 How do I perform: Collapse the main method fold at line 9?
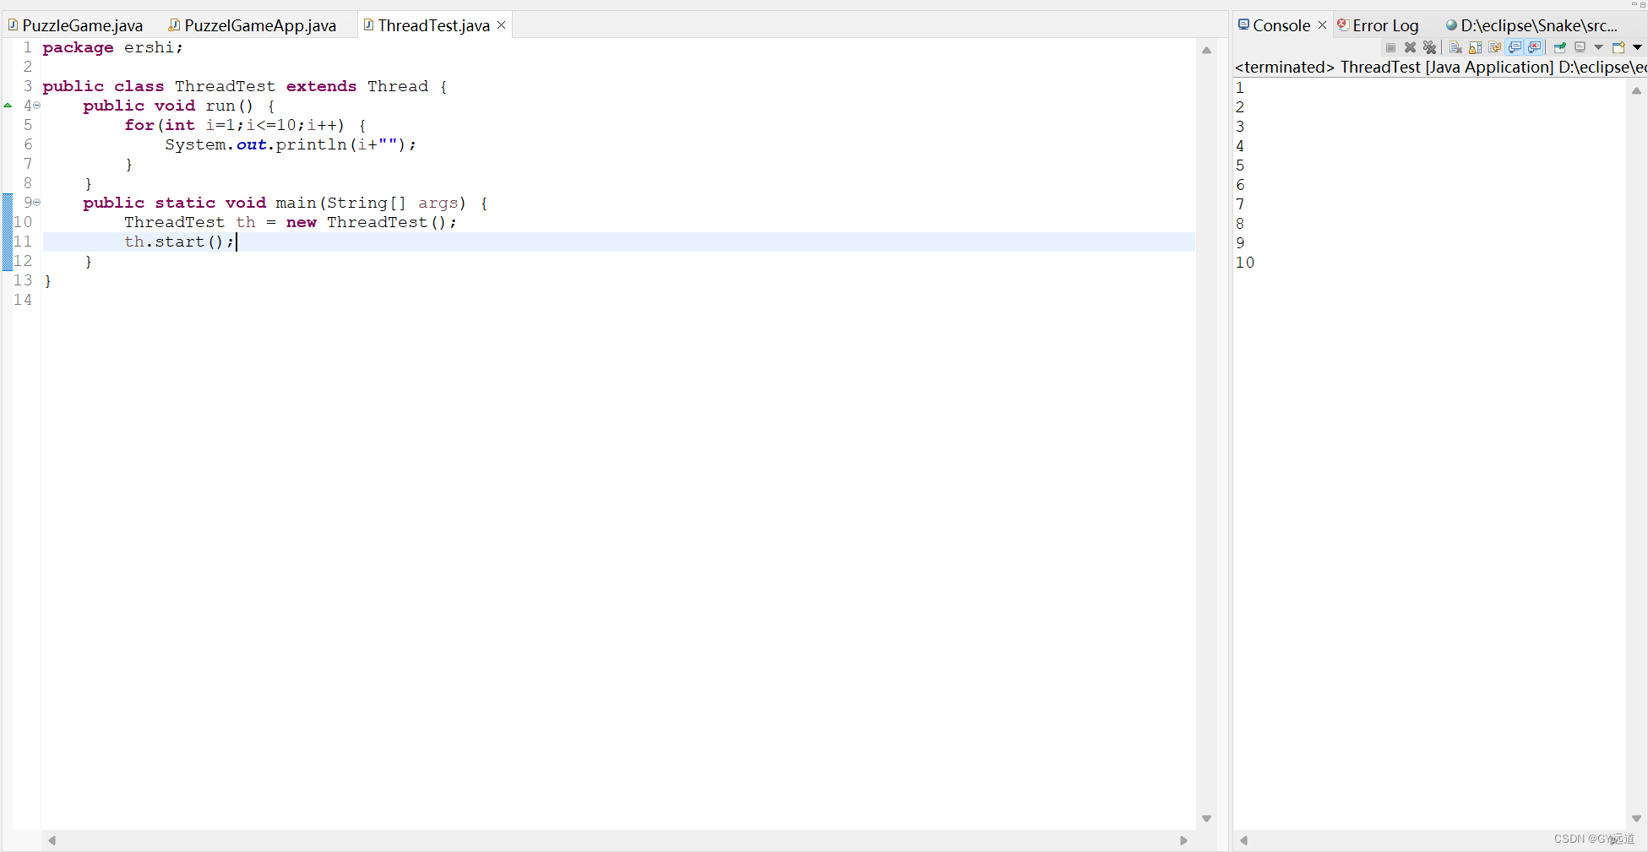[37, 203]
